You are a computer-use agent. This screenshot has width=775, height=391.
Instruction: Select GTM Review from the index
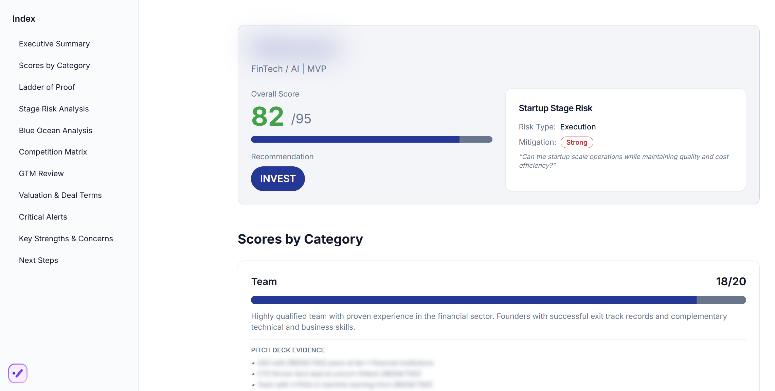coord(41,173)
